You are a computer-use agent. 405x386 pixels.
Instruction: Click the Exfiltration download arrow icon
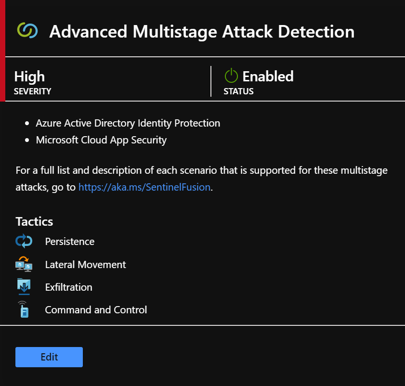point(24,286)
